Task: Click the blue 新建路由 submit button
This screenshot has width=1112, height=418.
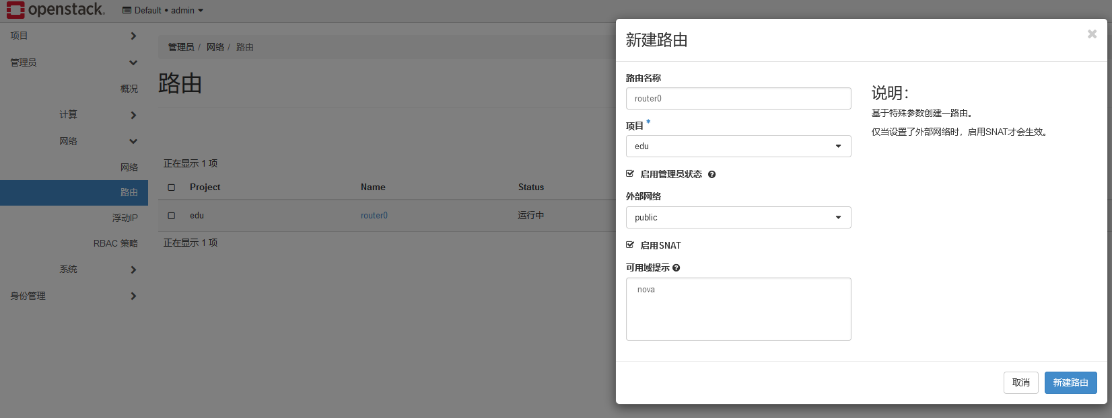Action: (1070, 382)
